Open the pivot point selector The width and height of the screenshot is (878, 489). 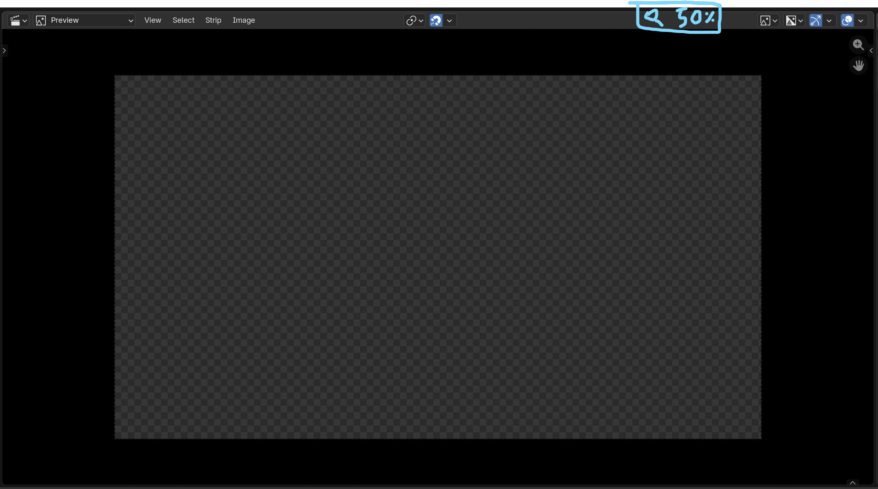click(415, 20)
